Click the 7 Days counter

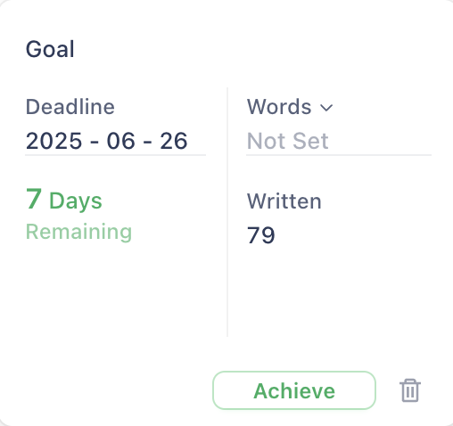(x=64, y=200)
